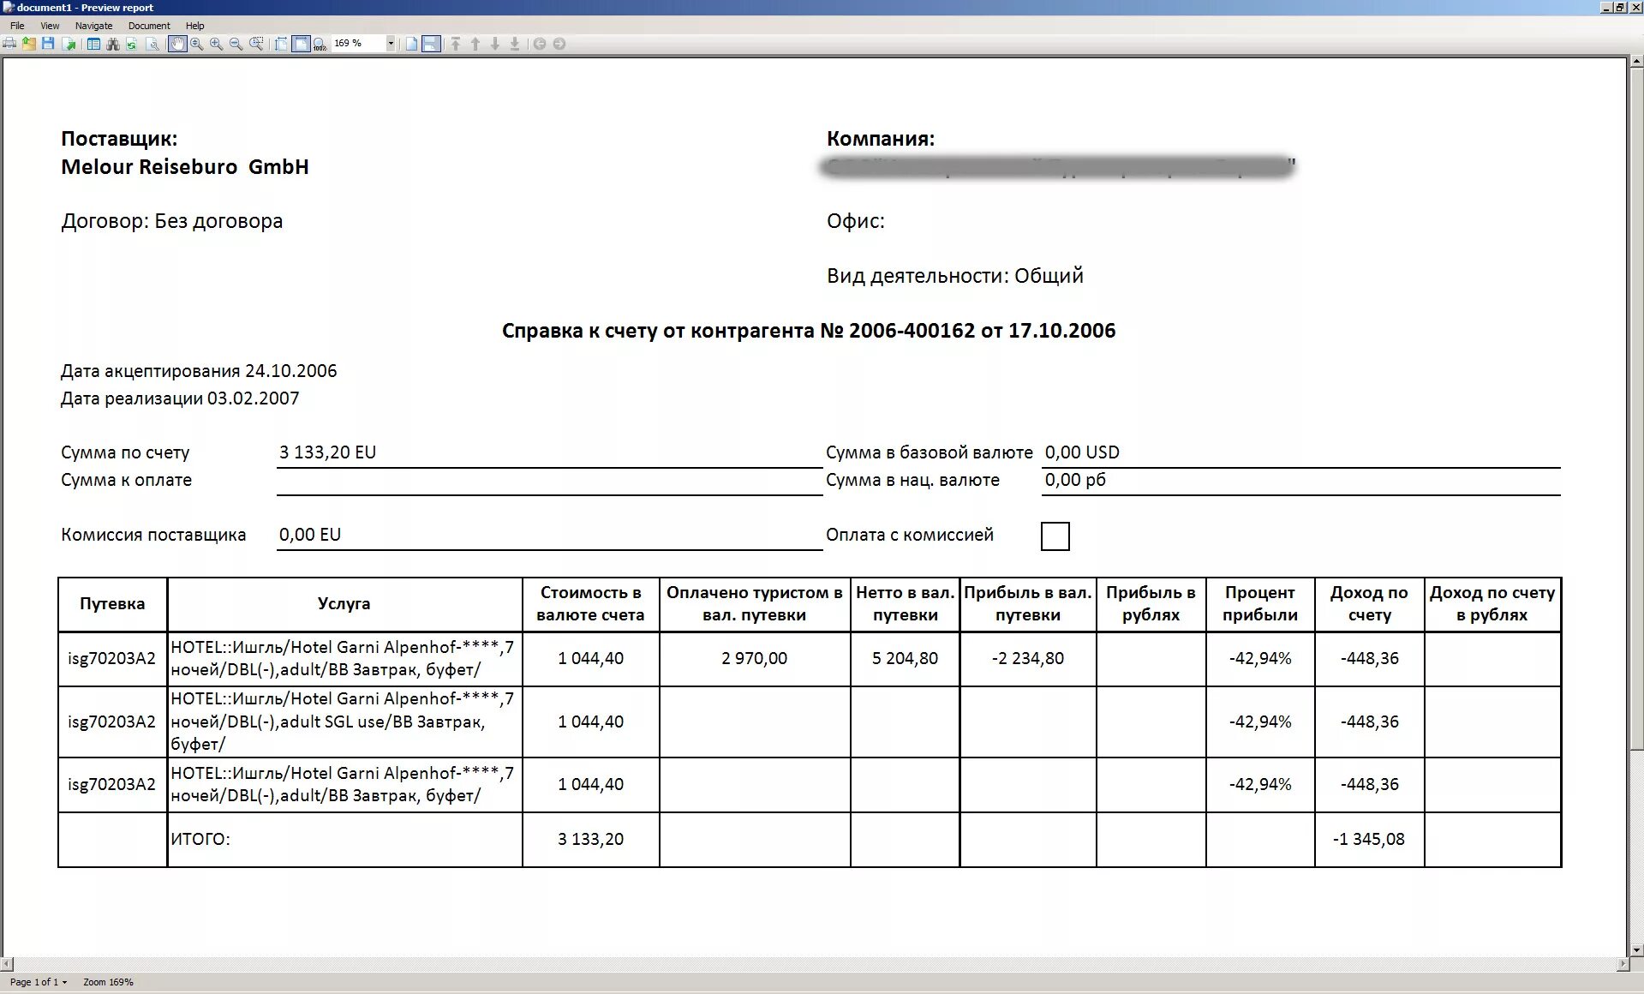Open page setup with the page-and-wrench icon
Viewport: 1644px width, 994px height.
click(x=152, y=44)
